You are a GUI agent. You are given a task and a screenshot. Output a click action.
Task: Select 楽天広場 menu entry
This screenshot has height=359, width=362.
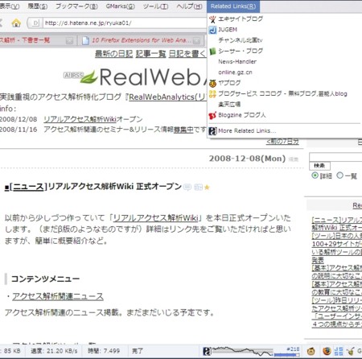point(284,105)
